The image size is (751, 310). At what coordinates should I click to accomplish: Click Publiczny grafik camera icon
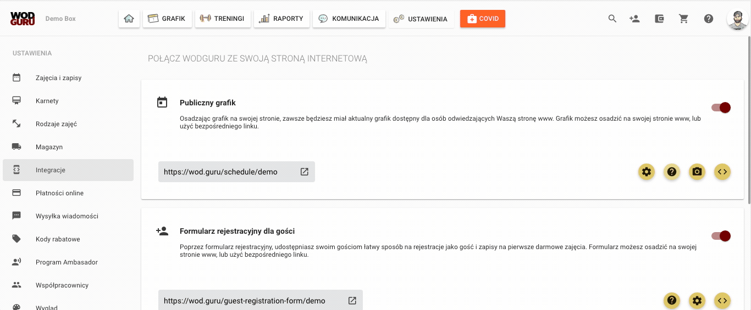pyautogui.click(x=697, y=172)
